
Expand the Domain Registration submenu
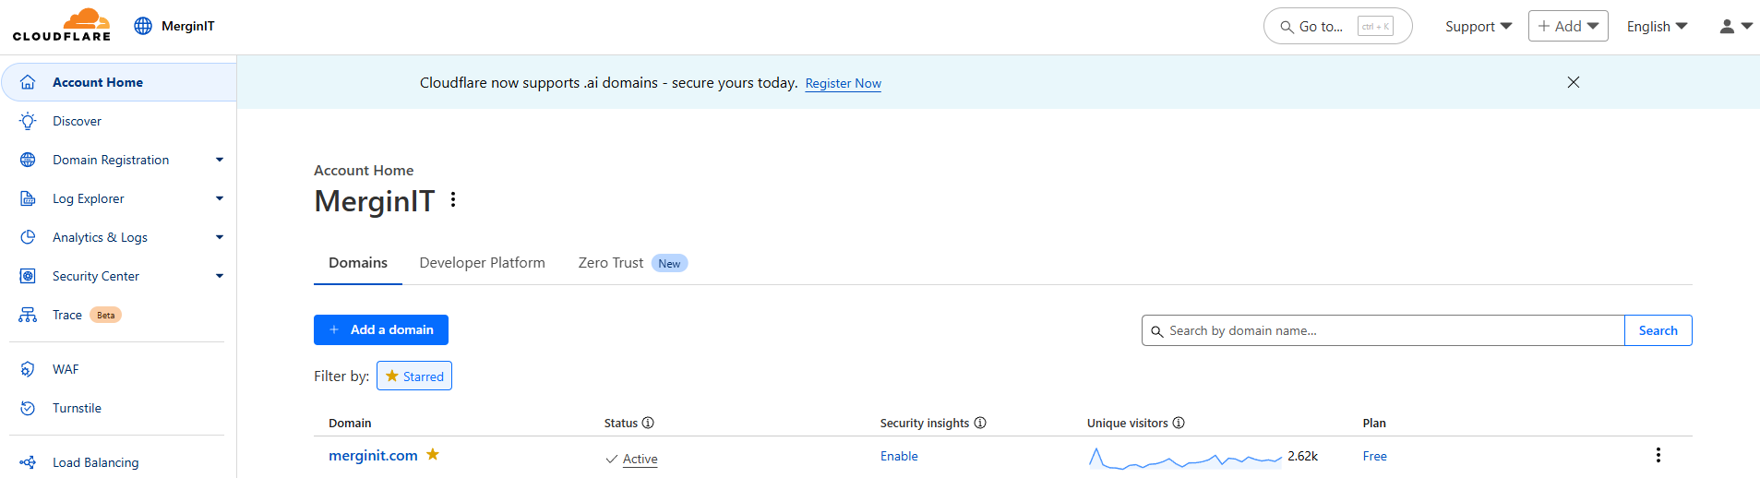tap(220, 160)
